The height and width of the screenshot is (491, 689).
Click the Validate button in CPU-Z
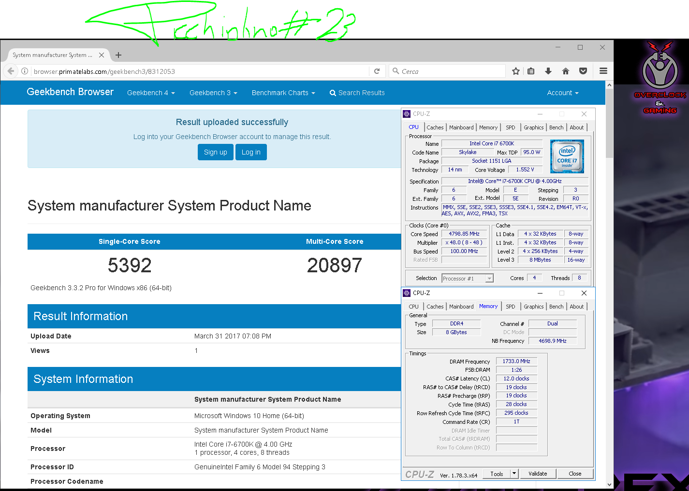click(538, 474)
